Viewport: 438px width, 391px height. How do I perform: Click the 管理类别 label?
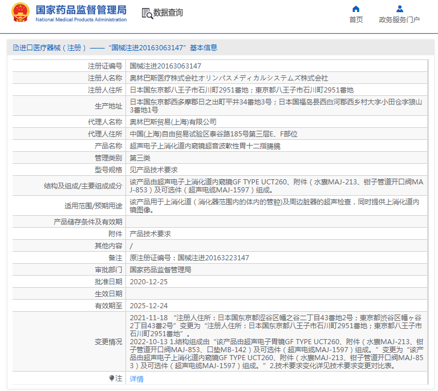[108, 158]
